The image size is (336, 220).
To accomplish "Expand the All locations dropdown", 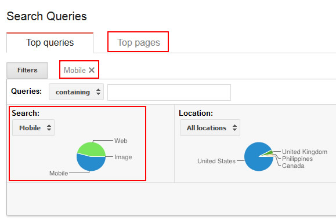I will [x=210, y=128].
